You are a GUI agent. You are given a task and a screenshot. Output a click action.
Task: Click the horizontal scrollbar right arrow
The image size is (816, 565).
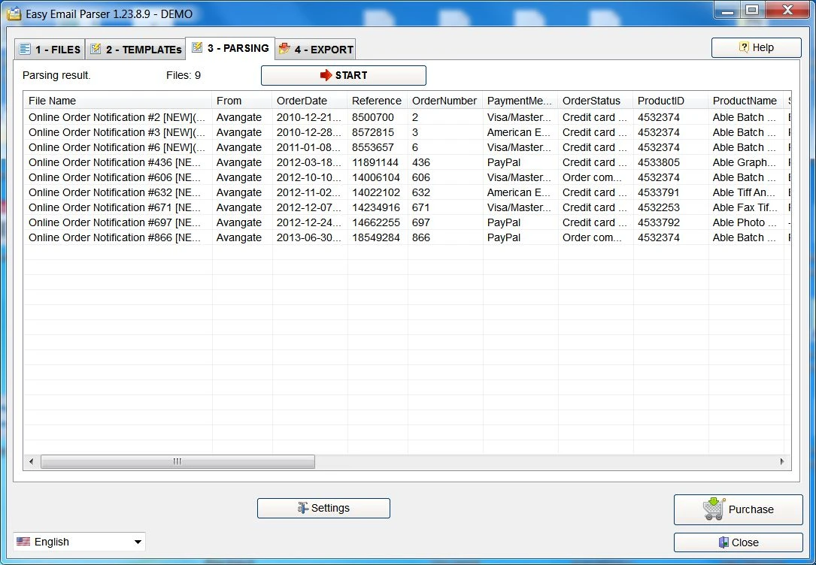(x=782, y=461)
